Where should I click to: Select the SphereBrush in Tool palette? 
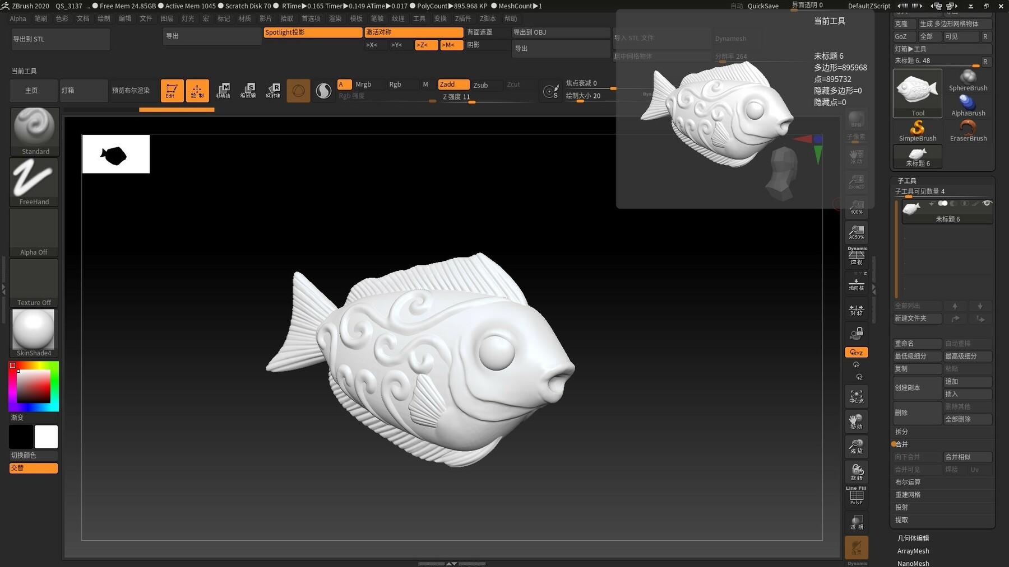(x=968, y=81)
